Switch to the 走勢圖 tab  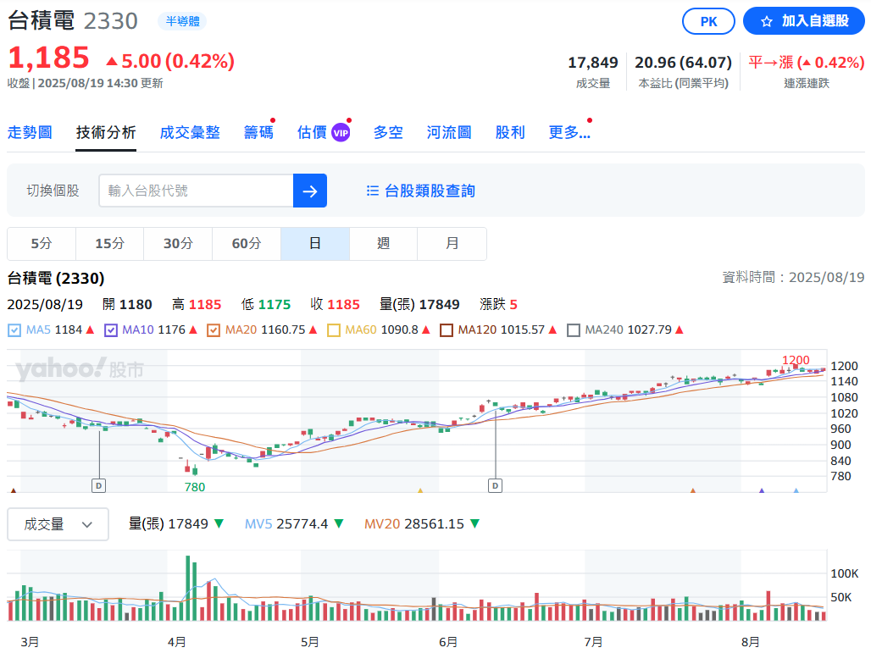coord(30,133)
